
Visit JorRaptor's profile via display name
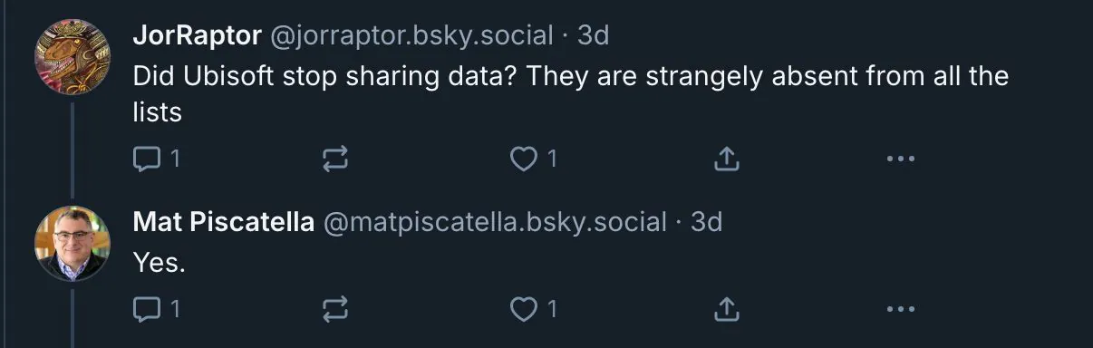pyautogui.click(x=194, y=35)
